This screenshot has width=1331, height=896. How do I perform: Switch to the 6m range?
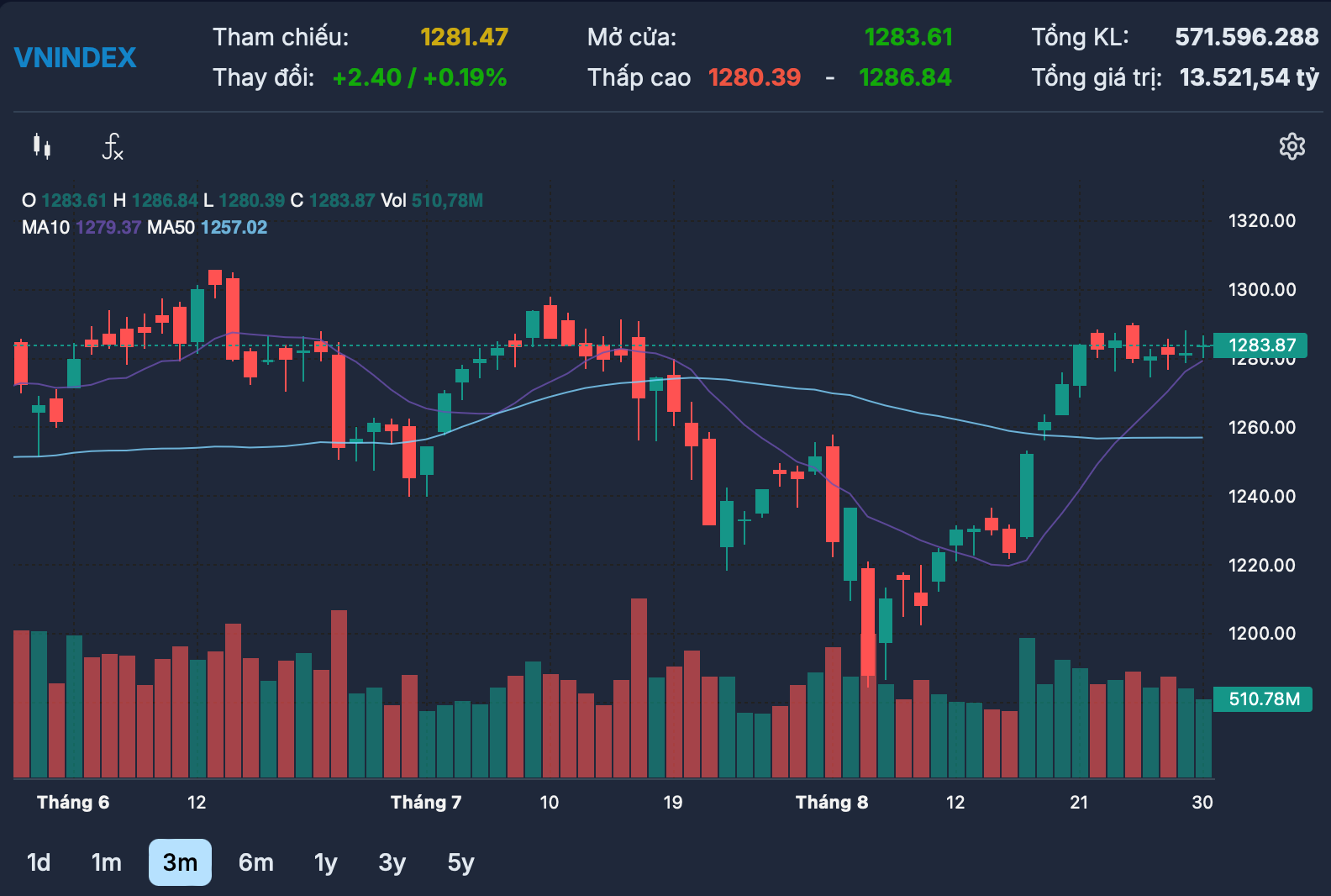[256, 862]
